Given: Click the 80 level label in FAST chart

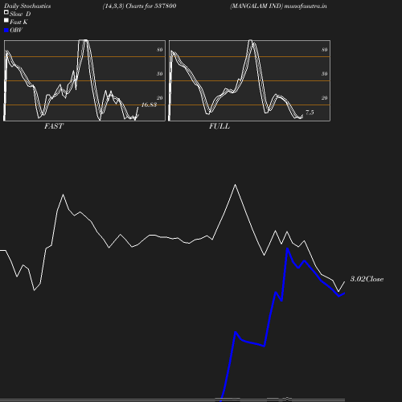Looking at the screenshot, I should pos(160,50).
